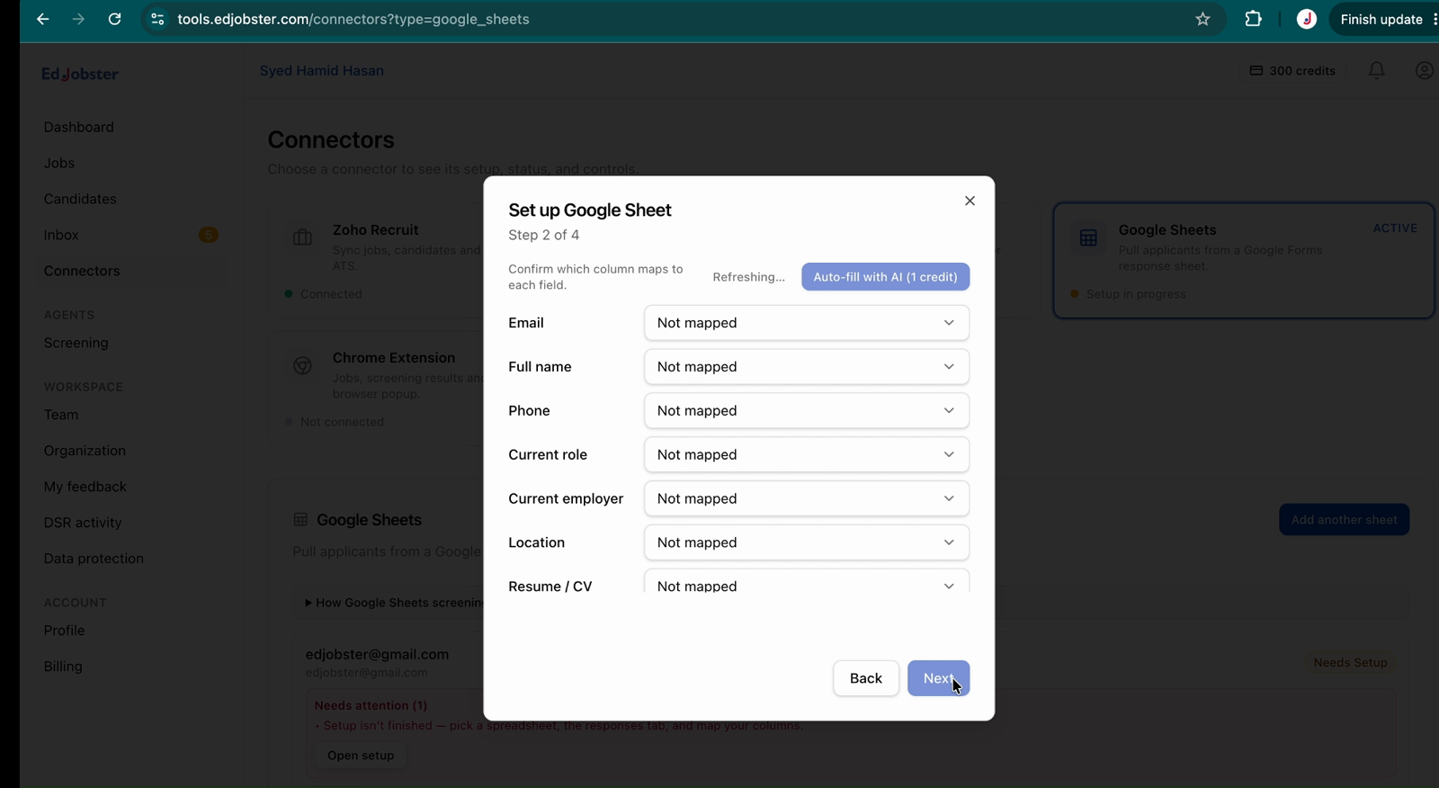This screenshot has height=788, width=1439.
Task: Open the Phone column mapping dropdown
Action: (x=807, y=410)
